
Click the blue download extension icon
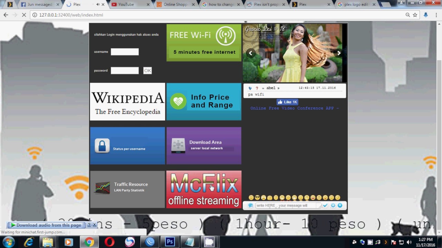point(426,15)
